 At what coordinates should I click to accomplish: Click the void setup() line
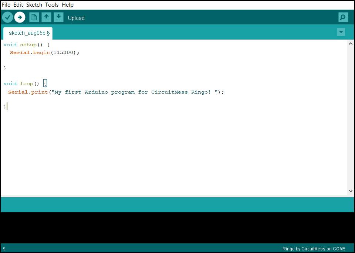pyautogui.click(x=26, y=45)
